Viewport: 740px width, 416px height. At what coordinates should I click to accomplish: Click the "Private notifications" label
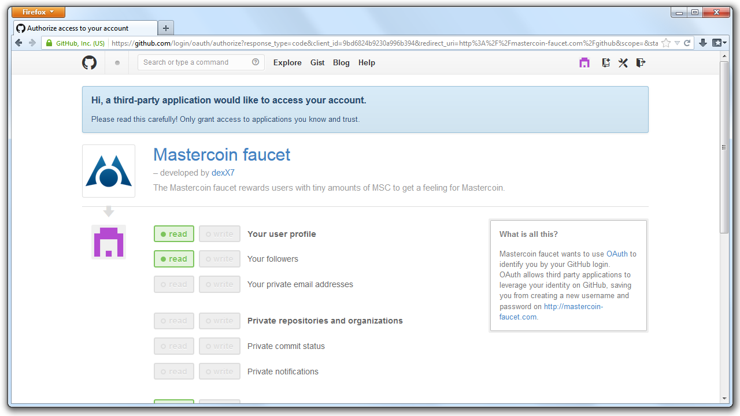coord(283,372)
